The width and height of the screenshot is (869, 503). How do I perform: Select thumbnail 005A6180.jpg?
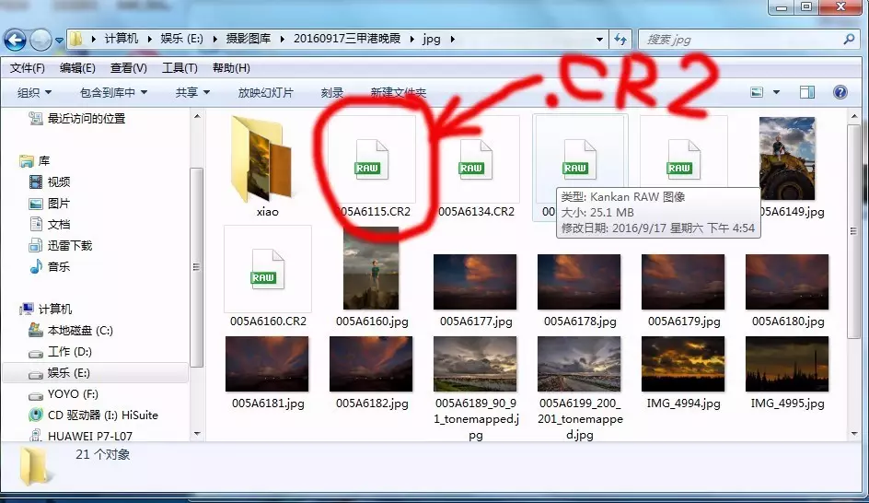pyautogui.click(x=788, y=282)
